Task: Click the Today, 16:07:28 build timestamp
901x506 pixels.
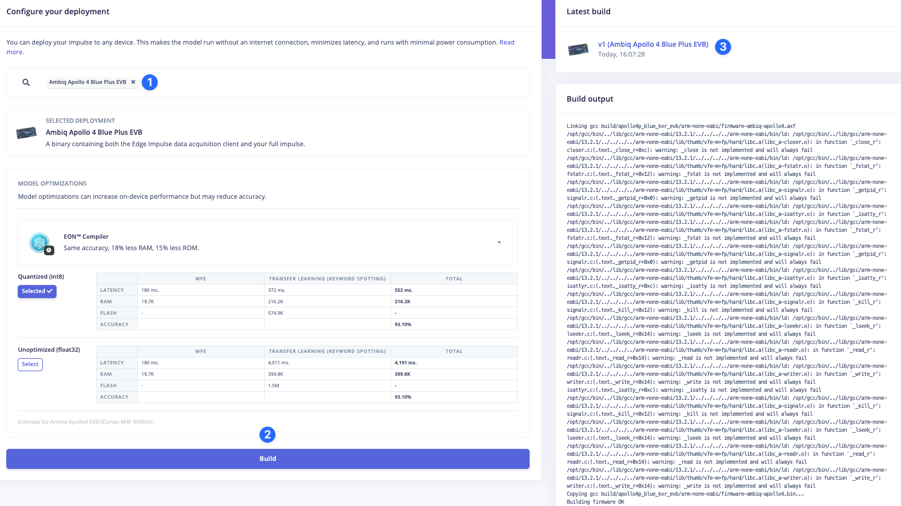Action: 621,55
